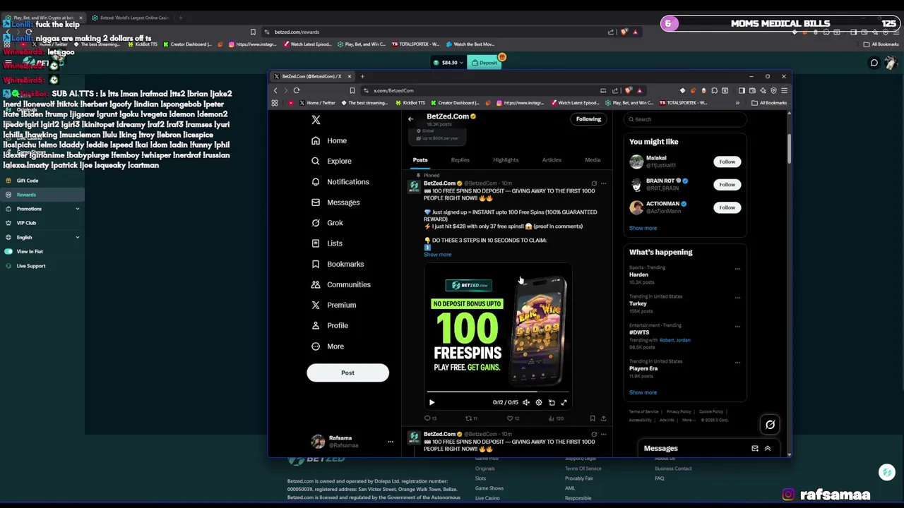Like the pinned post with 12 likes
This screenshot has width=904, height=508.
[513, 418]
